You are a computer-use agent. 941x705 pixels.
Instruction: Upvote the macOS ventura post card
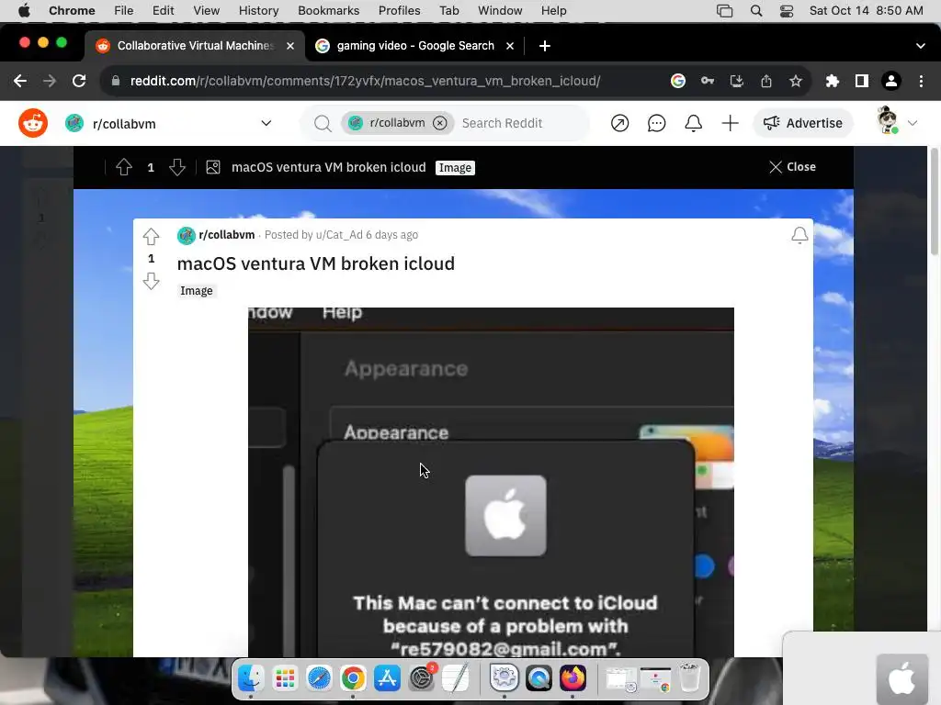point(152,237)
